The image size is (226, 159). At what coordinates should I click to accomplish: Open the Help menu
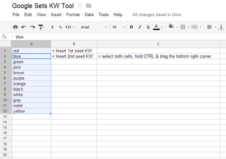pos(118,15)
